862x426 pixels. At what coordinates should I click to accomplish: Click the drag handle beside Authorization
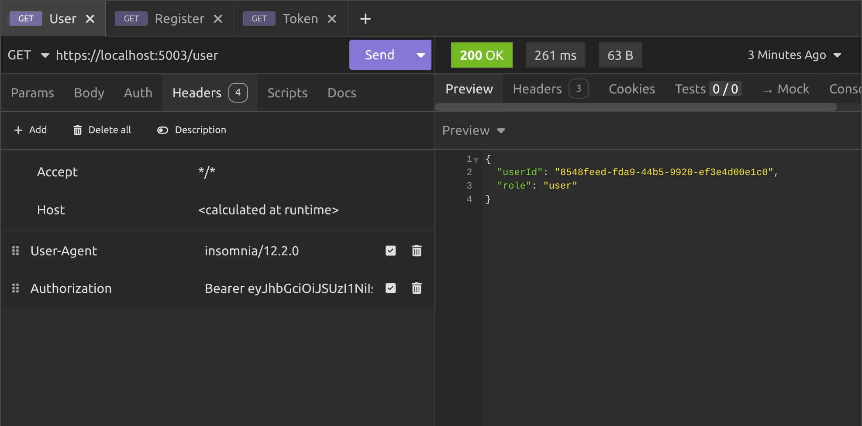pyautogui.click(x=16, y=288)
